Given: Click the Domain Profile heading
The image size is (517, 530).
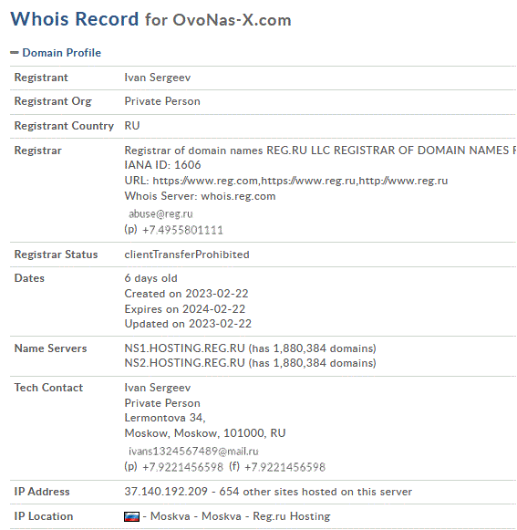Looking at the screenshot, I should (x=61, y=53).
